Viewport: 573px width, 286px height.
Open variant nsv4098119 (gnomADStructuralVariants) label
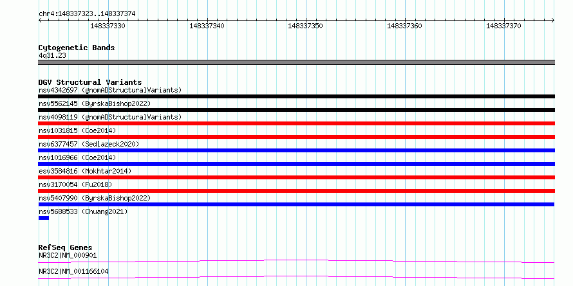tap(110, 117)
